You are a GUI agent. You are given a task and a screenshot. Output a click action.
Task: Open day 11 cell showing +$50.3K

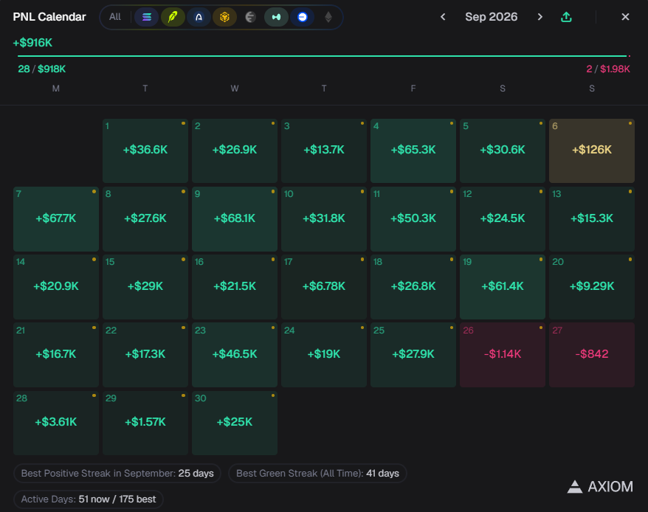(x=413, y=219)
